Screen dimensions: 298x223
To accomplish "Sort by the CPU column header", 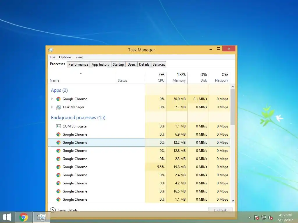I will click(x=156, y=77).
